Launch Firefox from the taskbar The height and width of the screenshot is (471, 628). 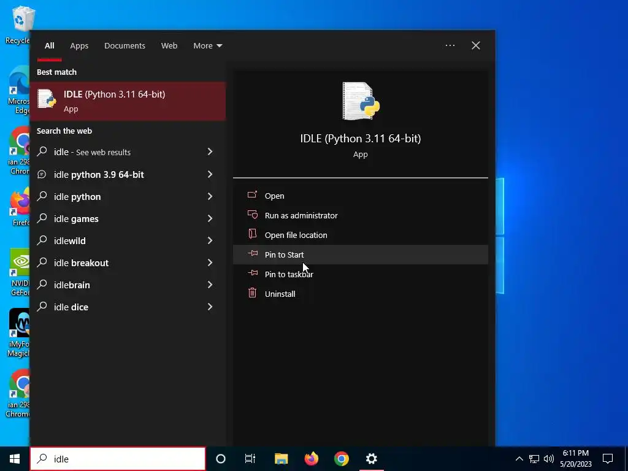[311, 459]
